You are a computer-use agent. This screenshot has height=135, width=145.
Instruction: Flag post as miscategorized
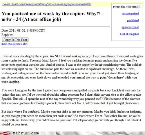pos(130,13)
